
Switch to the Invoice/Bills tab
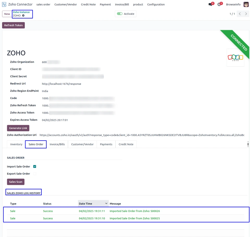coord(57,144)
